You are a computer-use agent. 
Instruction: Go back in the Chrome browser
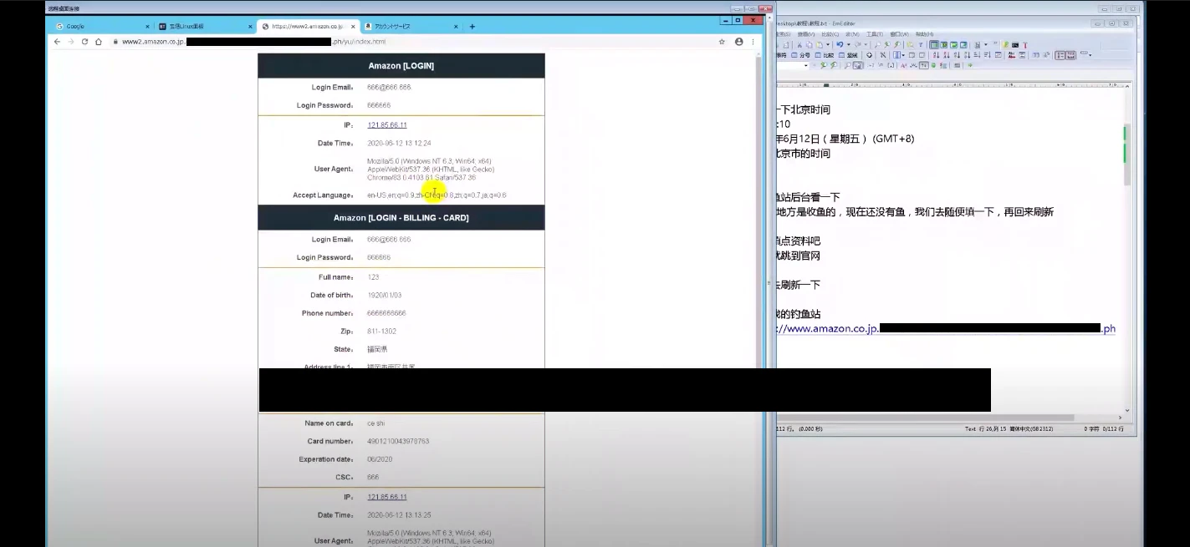coord(57,41)
